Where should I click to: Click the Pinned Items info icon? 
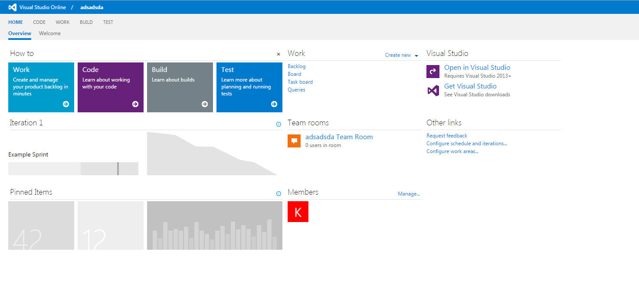click(x=279, y=193)
